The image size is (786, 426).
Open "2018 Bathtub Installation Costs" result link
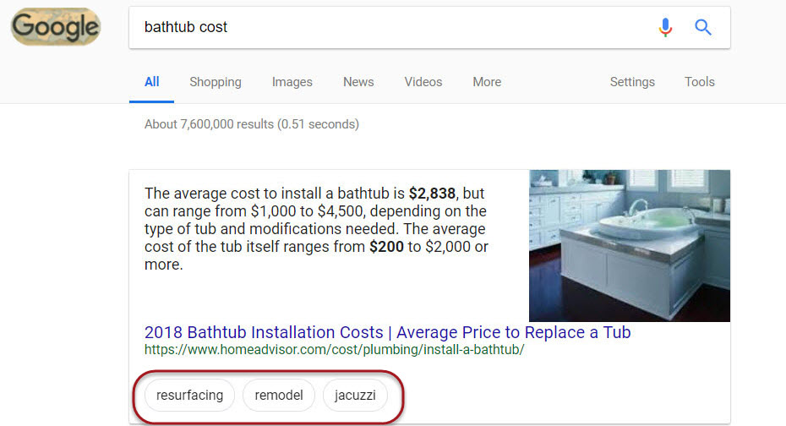click(x=387, y=332)
